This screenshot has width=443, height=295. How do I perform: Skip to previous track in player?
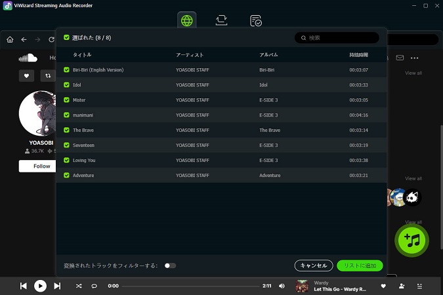[x=24, y=286]
